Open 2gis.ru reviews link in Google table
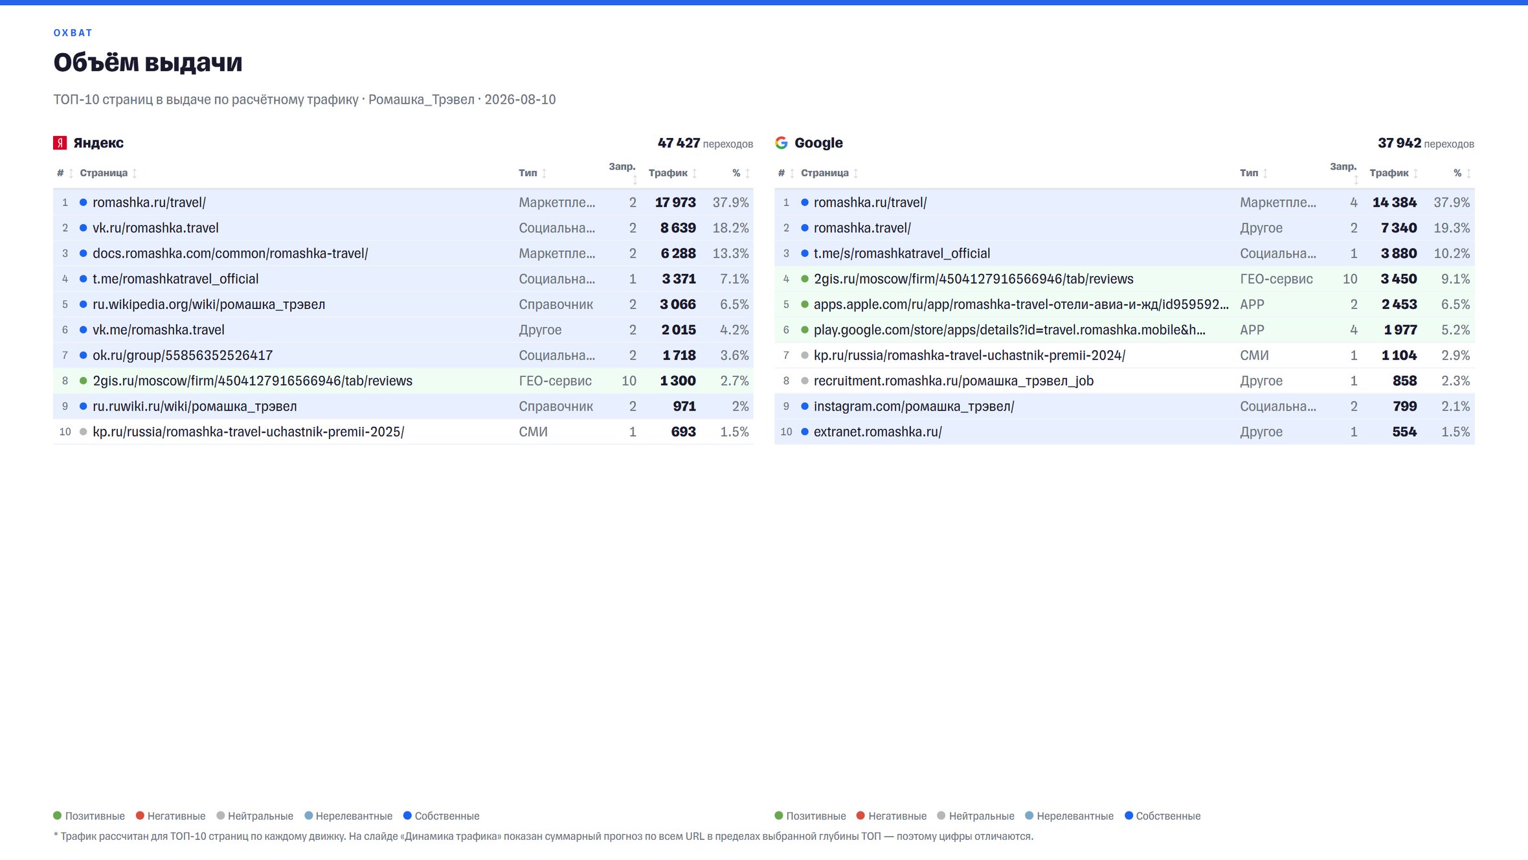The height and width of the screenshot is (860, 1528). click(x=974, y=279)
